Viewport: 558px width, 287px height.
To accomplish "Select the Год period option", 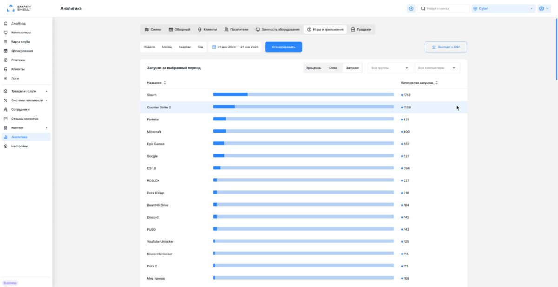I will click(200, 47).
